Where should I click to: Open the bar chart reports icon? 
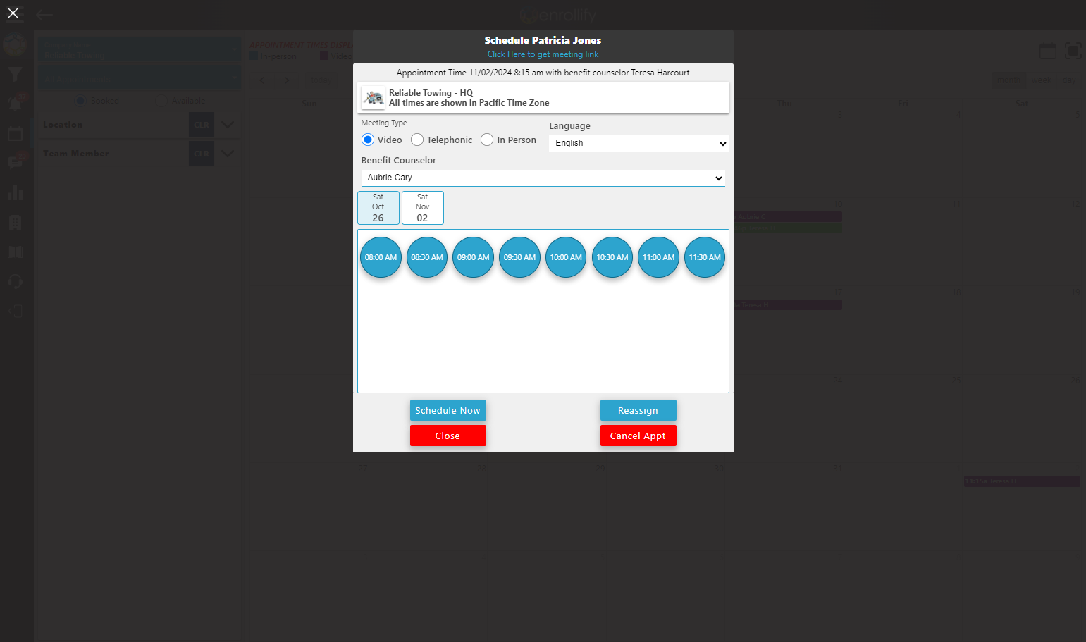point(15,192)
